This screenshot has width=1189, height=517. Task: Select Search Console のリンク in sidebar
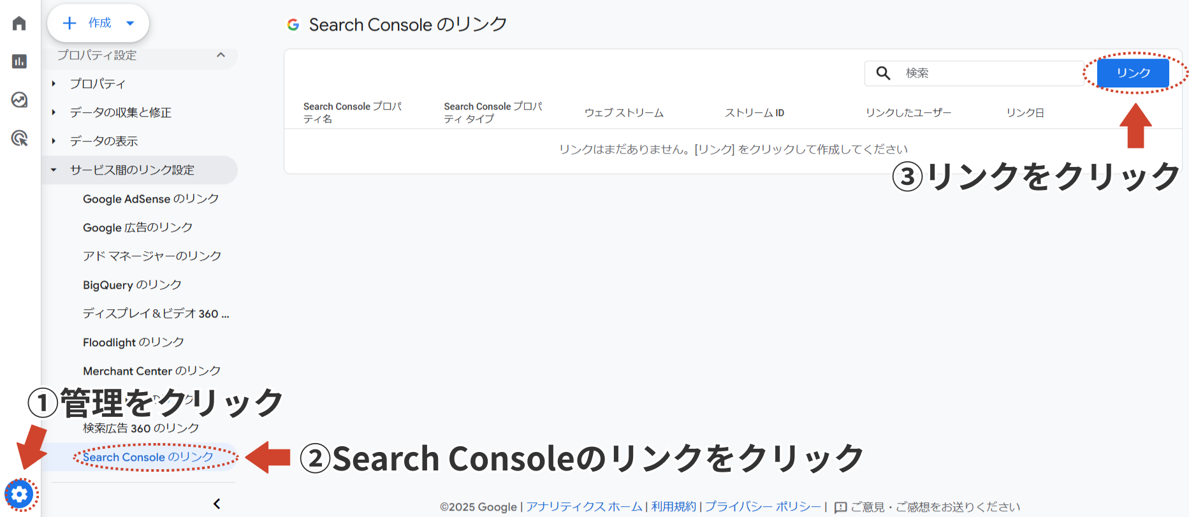pyautogui.click(x=148, y=457)
